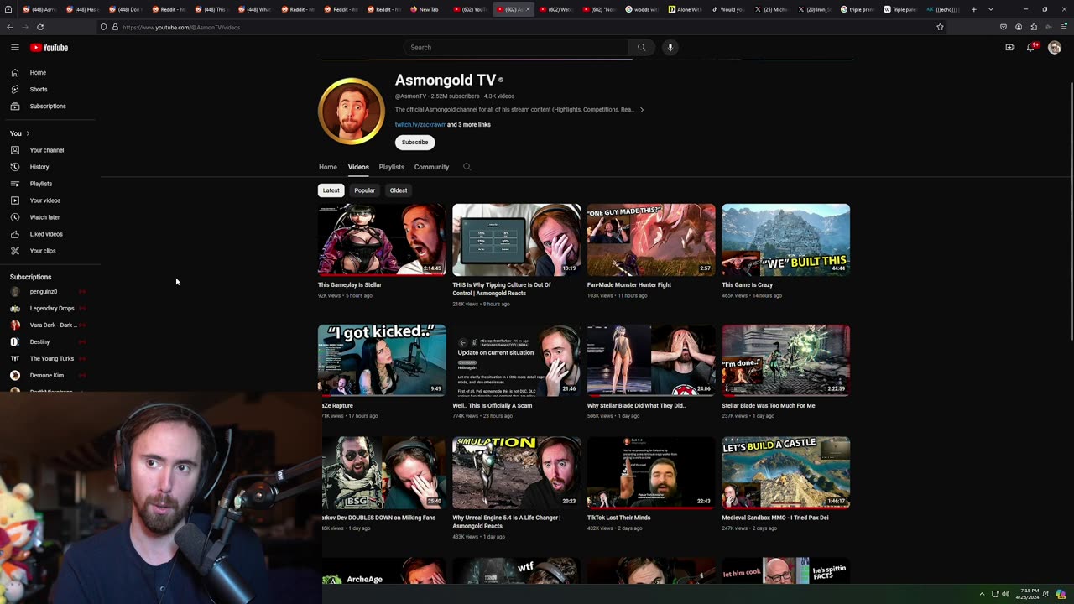Show hidden system tray icons

point(982,594)
